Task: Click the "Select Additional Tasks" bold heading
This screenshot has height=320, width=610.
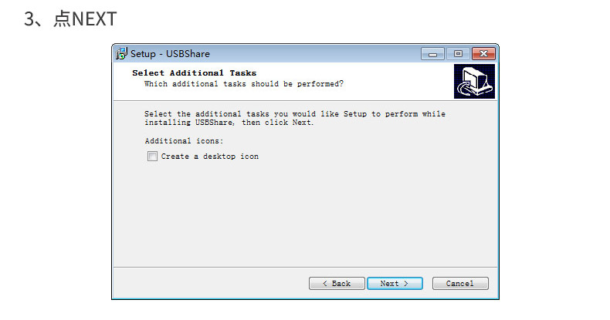Action: (194, 73)
